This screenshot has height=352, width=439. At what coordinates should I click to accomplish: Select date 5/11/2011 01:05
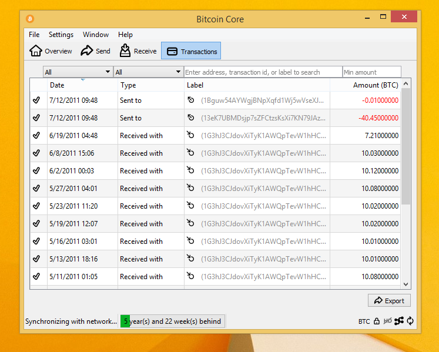73,277
